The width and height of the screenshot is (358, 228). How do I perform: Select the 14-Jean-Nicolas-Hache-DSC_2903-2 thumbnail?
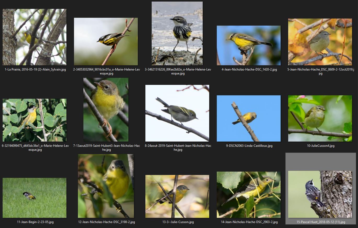click(x=248, y=195)
